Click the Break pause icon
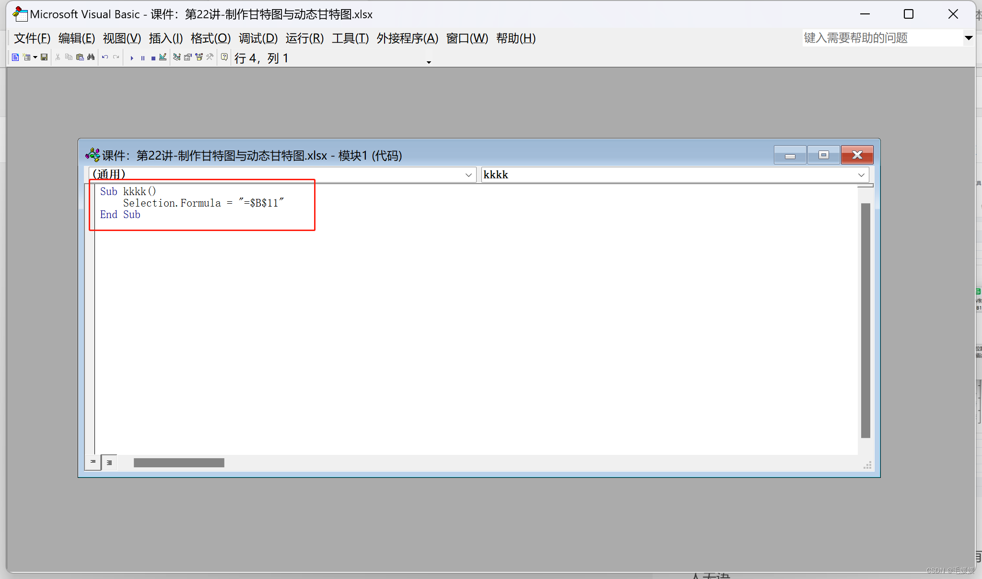 click(142, 58)
